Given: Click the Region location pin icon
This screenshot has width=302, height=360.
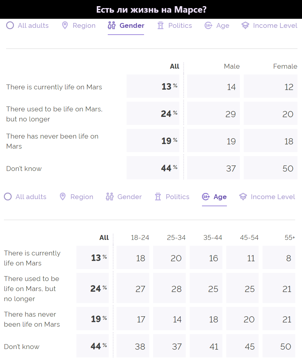Looking at the screenshot, I should 64,25.
